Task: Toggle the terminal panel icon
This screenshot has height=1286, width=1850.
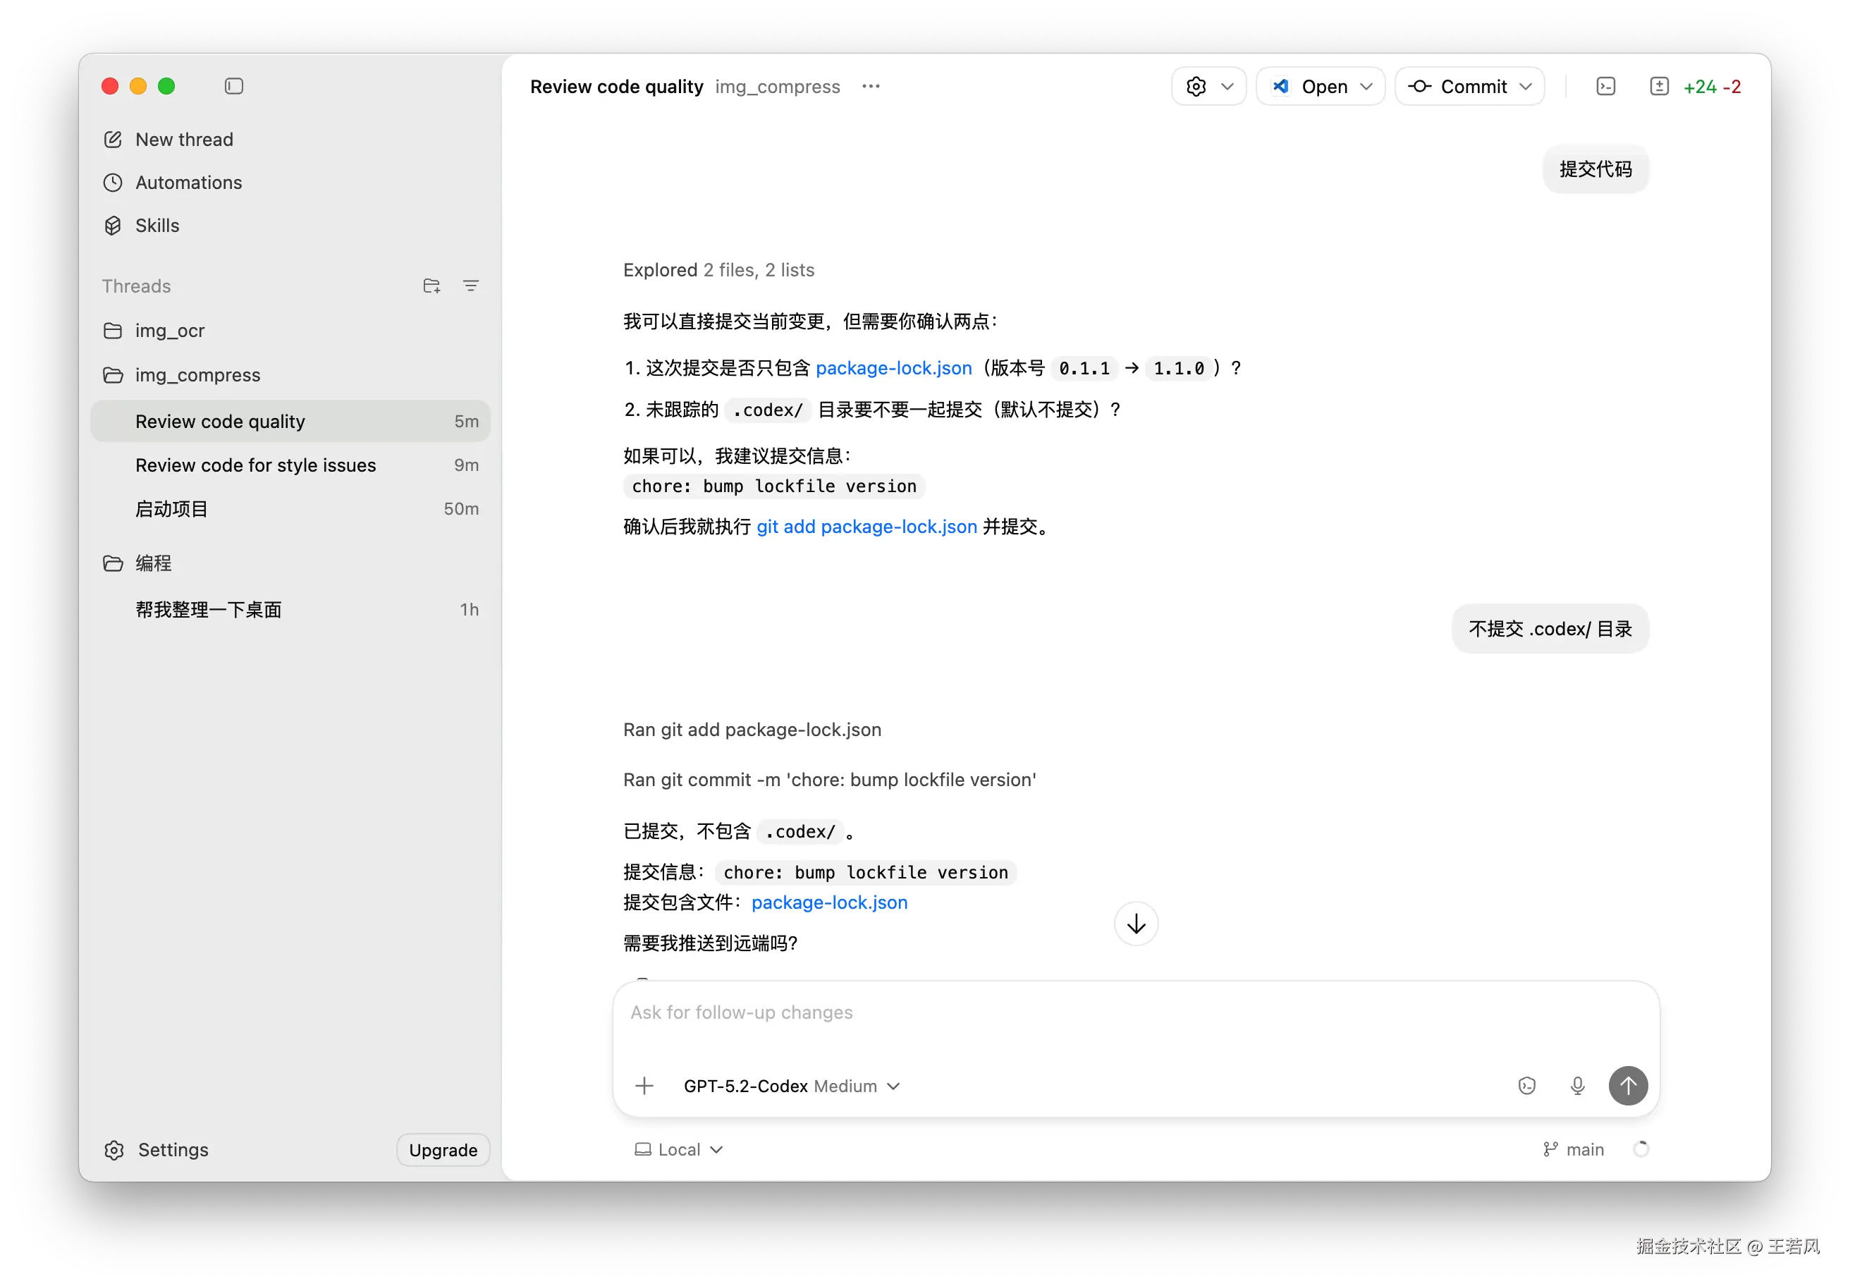Action: [1605, 86]
